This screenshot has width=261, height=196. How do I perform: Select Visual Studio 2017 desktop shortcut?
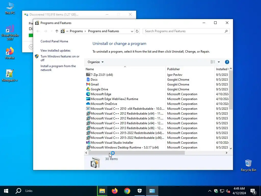tap(10, 33)
